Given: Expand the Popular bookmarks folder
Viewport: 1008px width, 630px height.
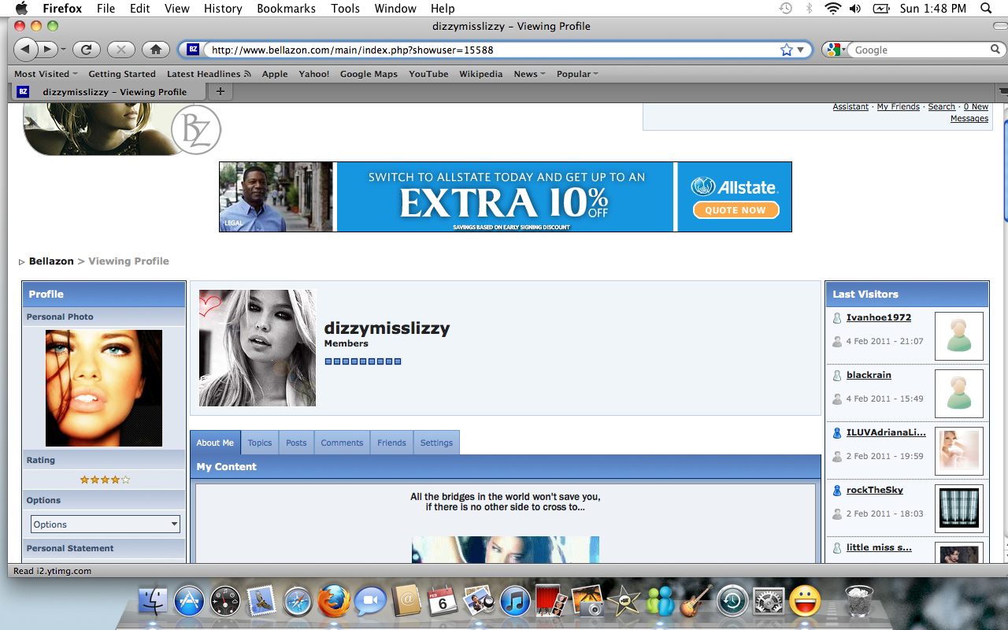Looking at the screenshot, I should (x=577, y=74).
